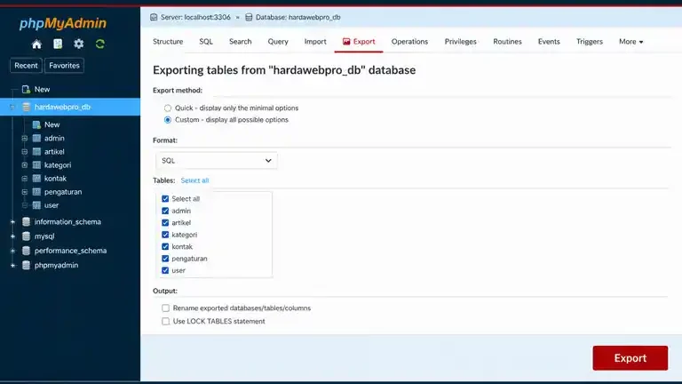Viewport: 682px width, 384px height.
Task: Click the Recent button in the sidebar
Action: tap(26, 66)
